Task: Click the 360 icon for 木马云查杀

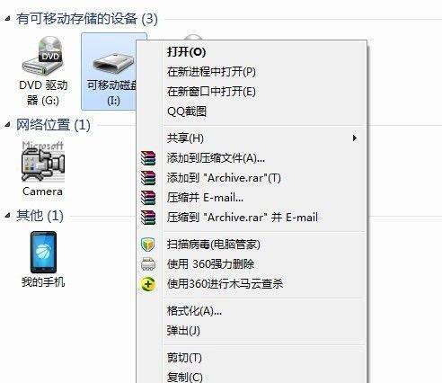Action: (148, 284)
